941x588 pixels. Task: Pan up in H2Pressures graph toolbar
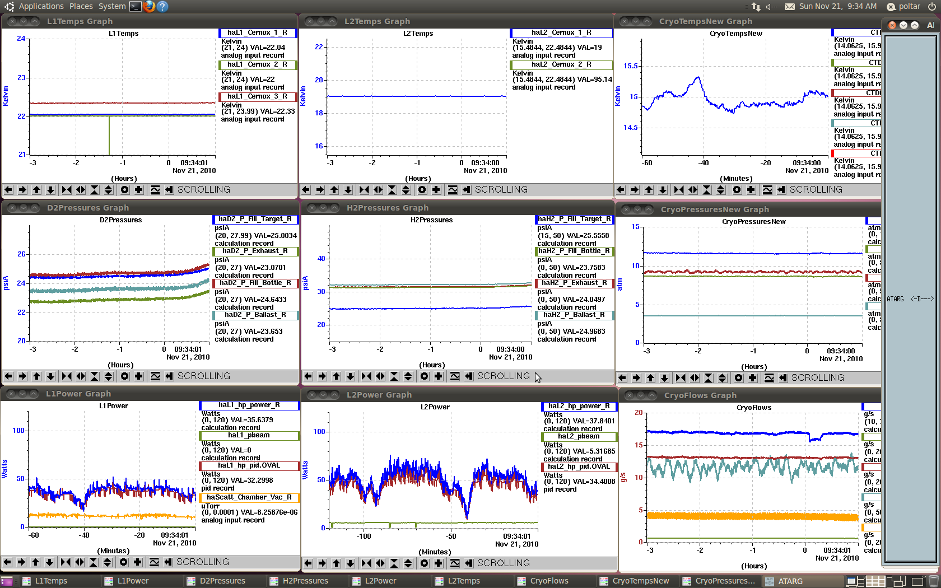coord(337,376)
